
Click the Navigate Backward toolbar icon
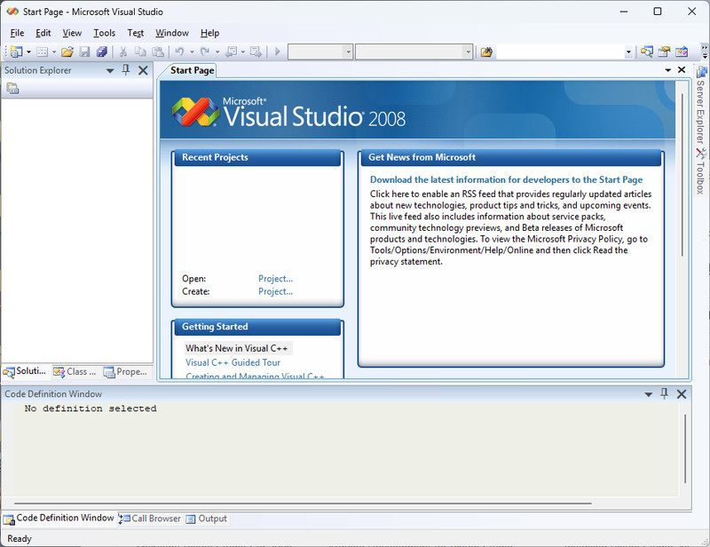click(231, 52)
